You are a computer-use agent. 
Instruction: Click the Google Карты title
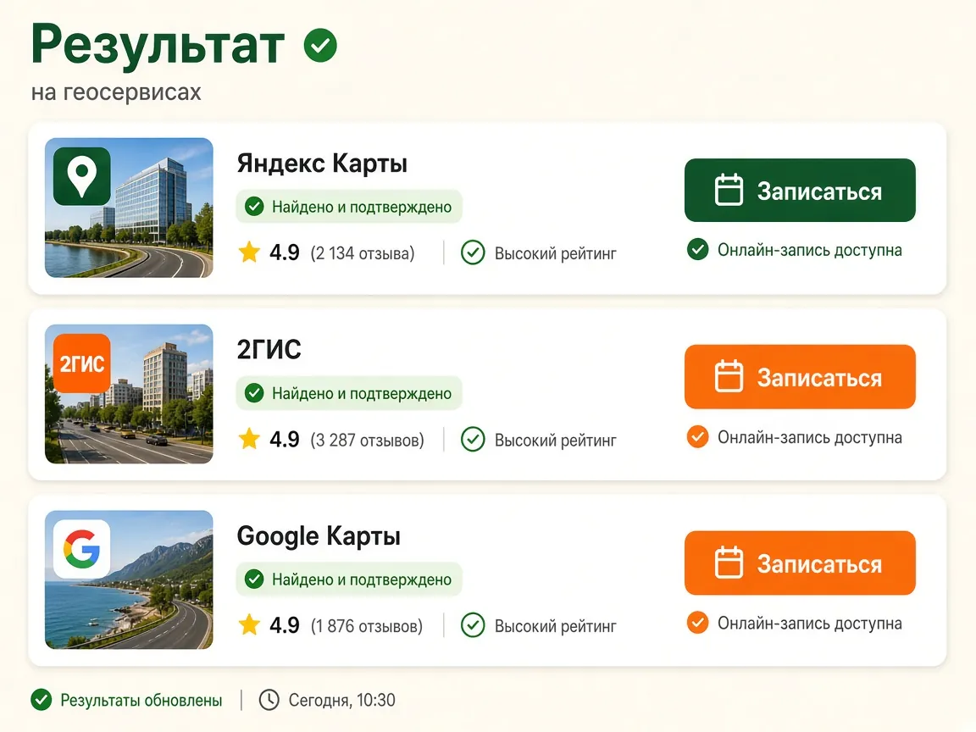[318, 536]
